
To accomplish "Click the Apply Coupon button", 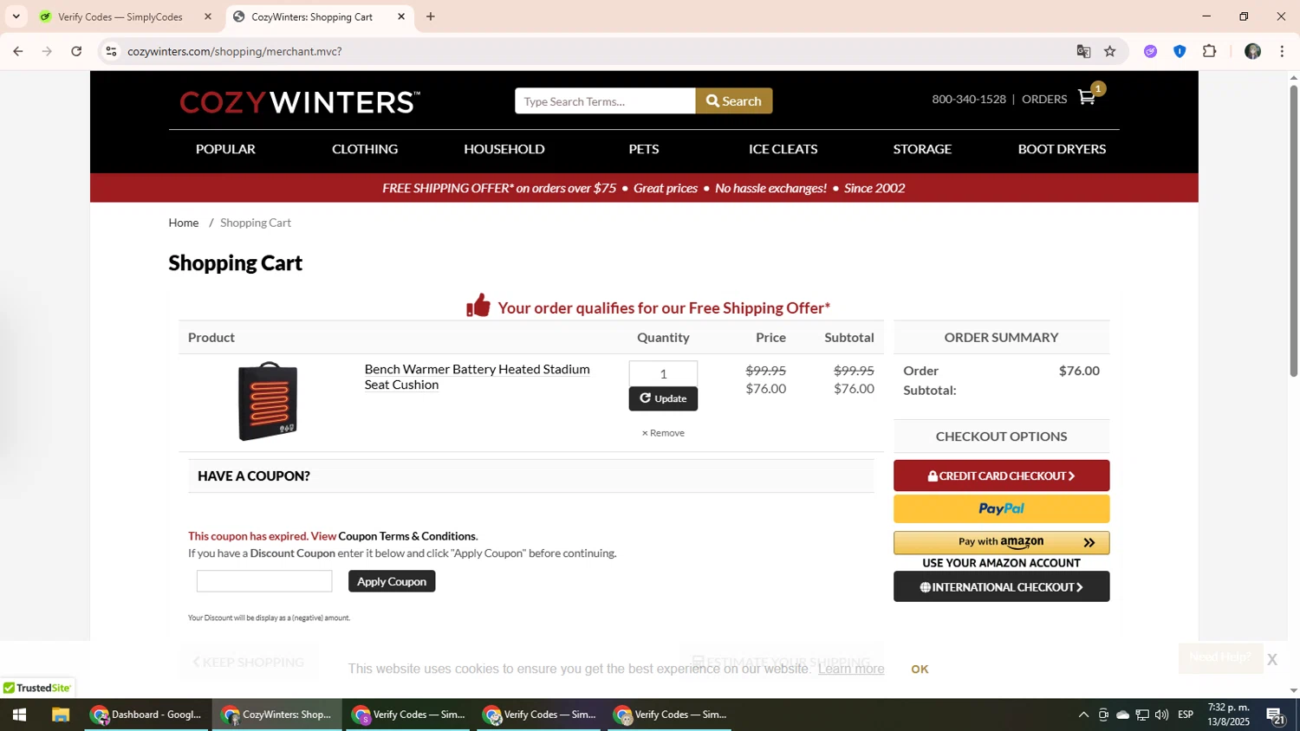I will (392, 581).
